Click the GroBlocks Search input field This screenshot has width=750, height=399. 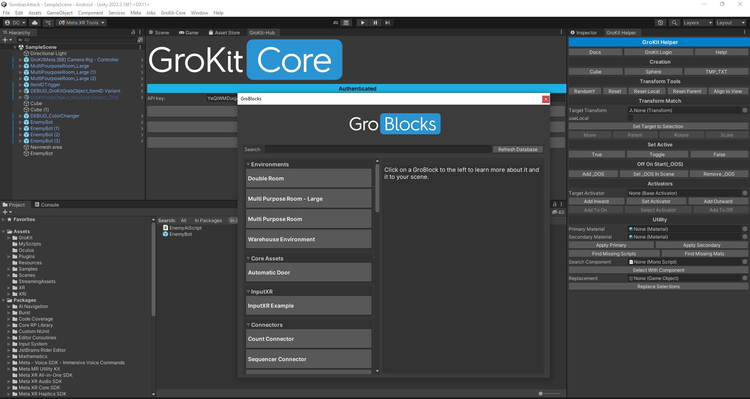[x=378, y=150]
